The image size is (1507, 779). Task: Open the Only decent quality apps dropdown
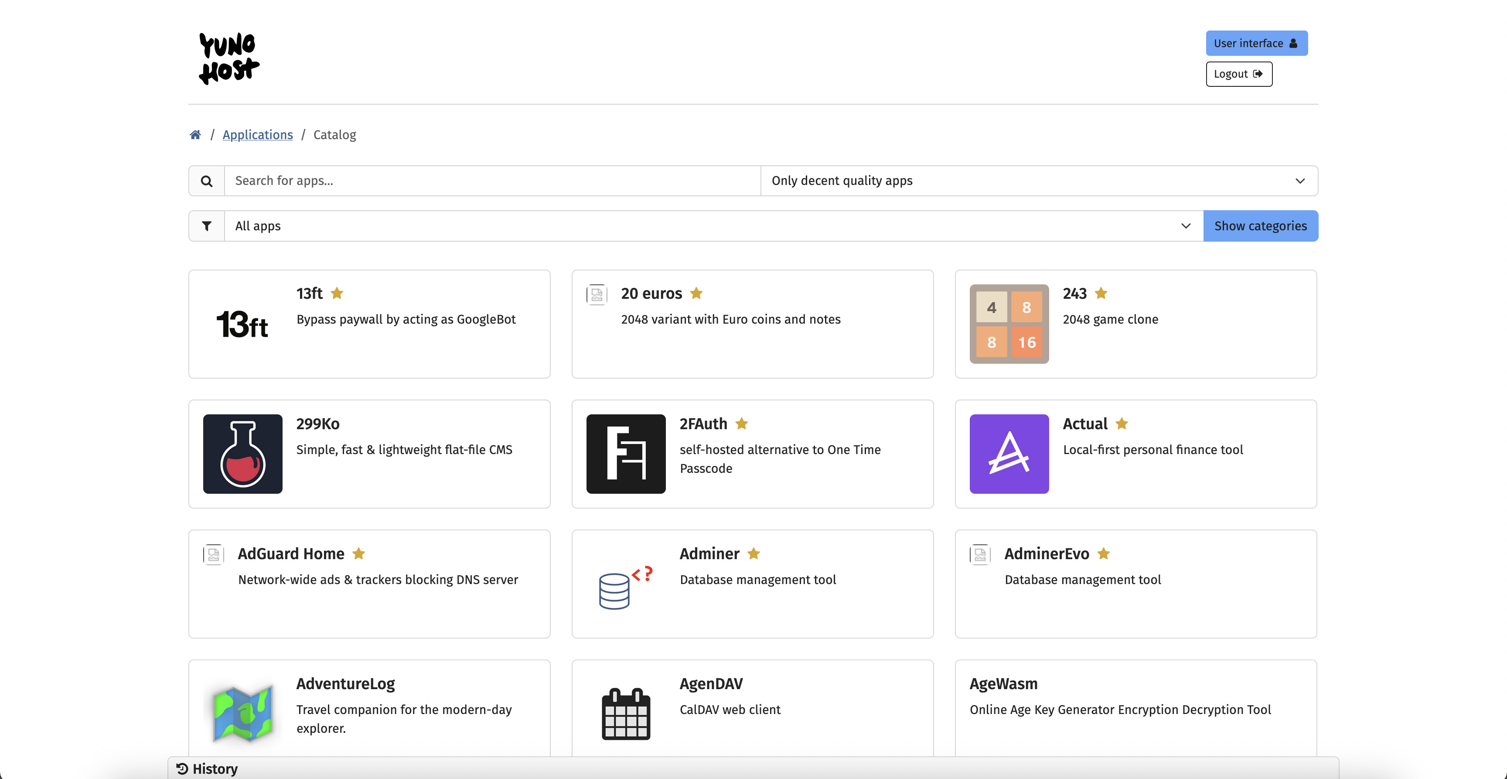[1038, 181]
